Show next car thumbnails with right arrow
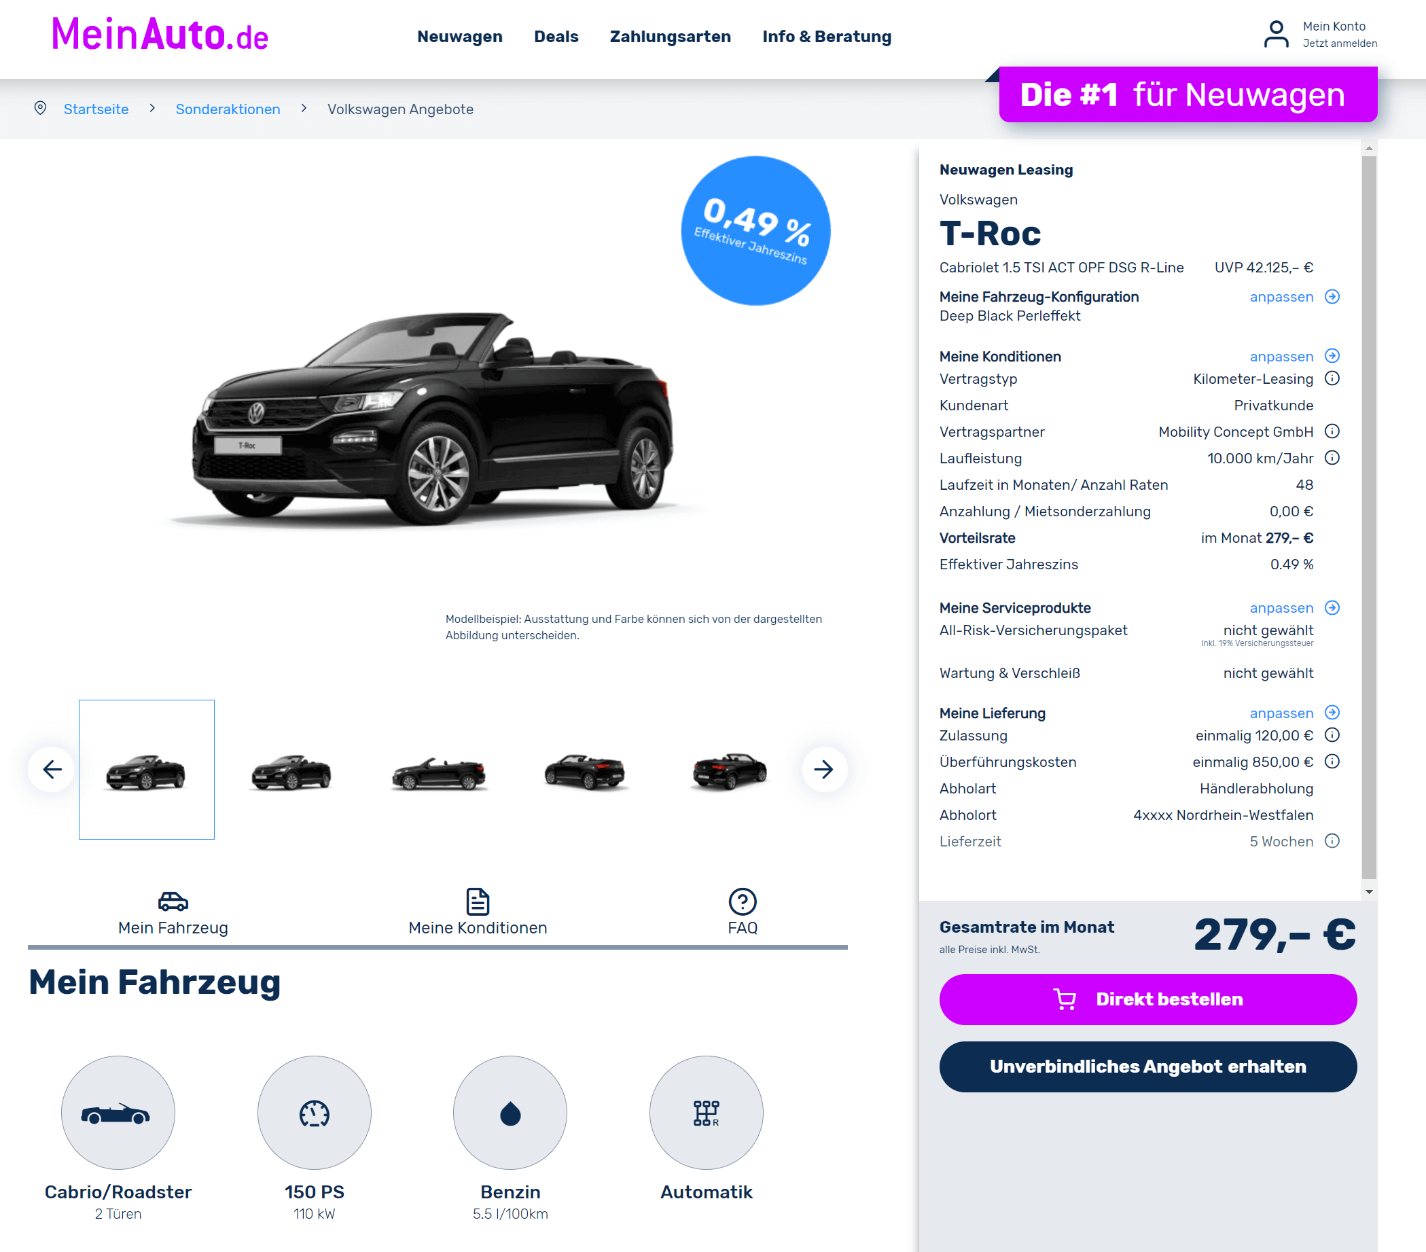1426x1252 pixels. click(824, 769)
